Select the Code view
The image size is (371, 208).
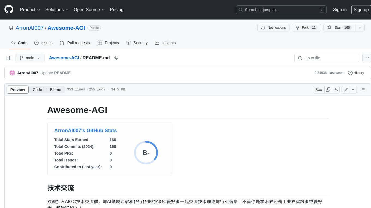[x=37, y=90]
